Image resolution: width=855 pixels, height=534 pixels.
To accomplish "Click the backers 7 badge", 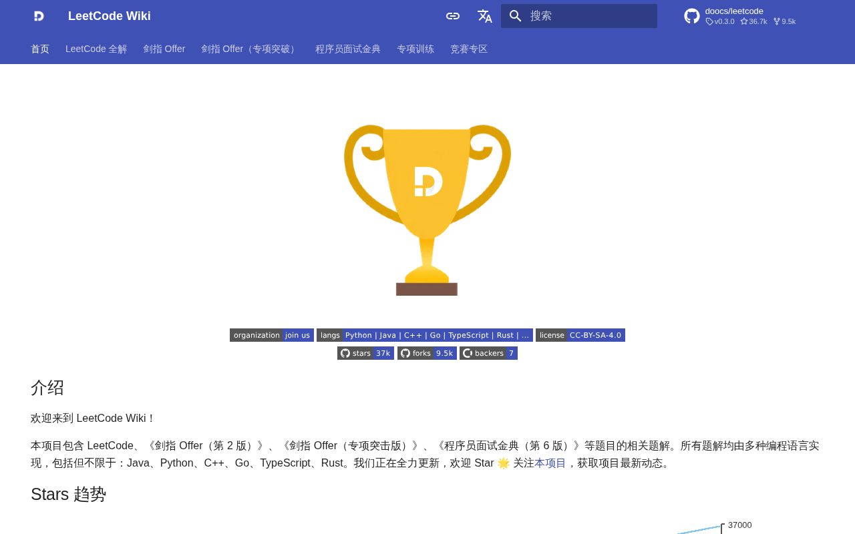I will [x=488, y=353].
